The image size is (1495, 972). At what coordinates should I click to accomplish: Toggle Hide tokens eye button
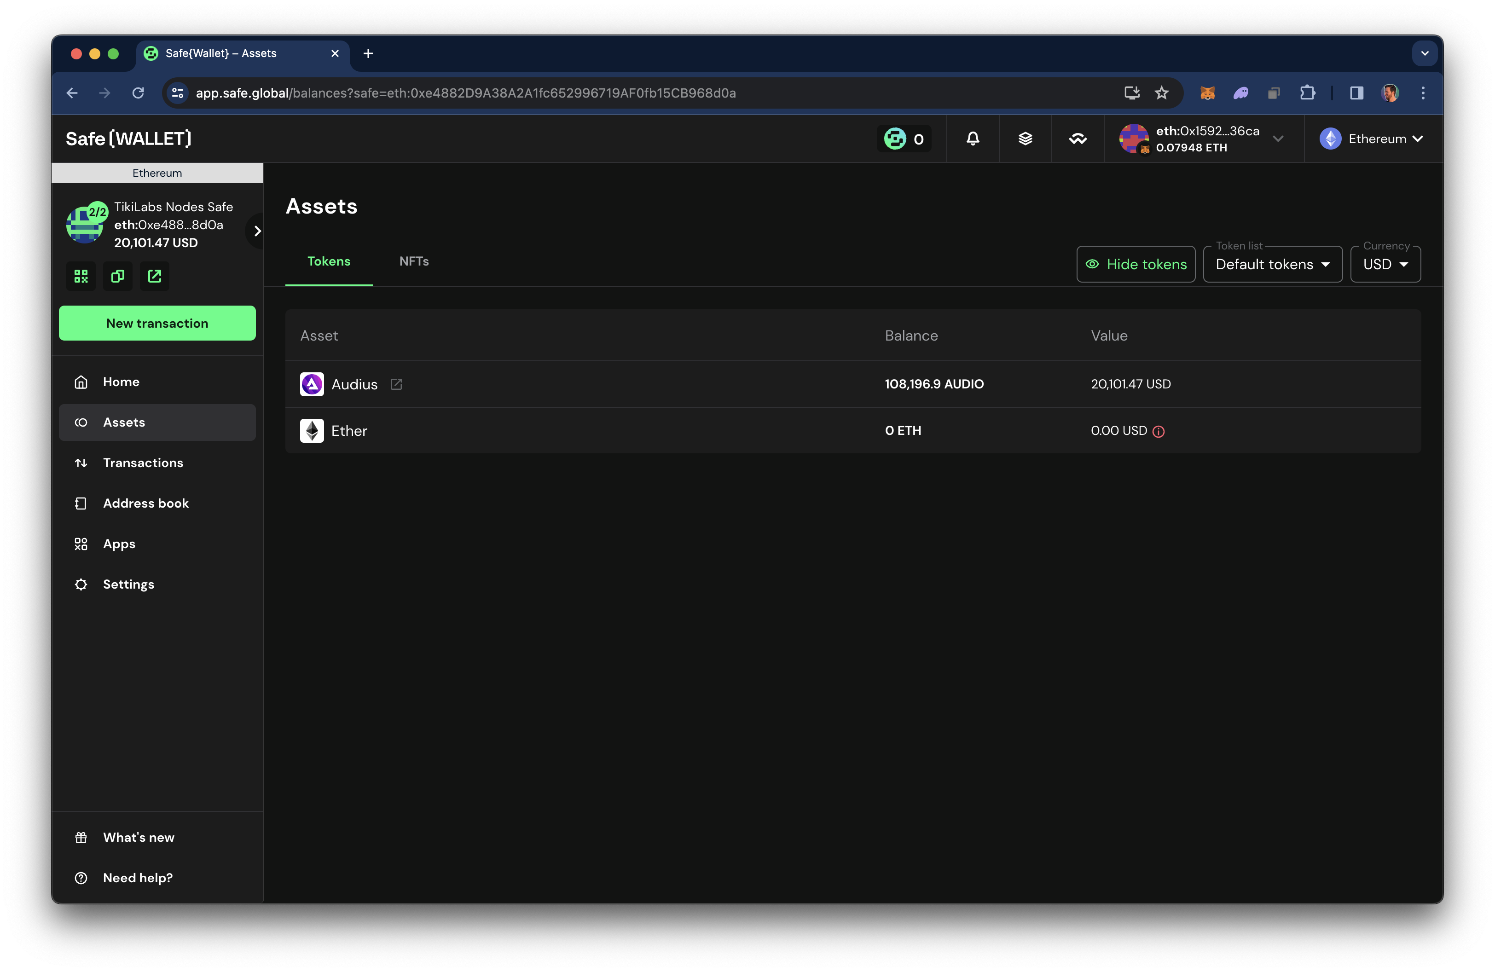click(1136, 264)
